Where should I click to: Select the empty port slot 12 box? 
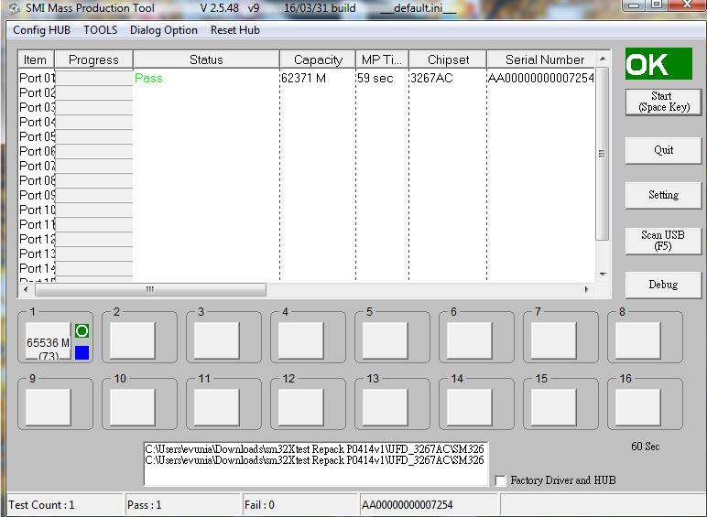(x=301, y=407)
